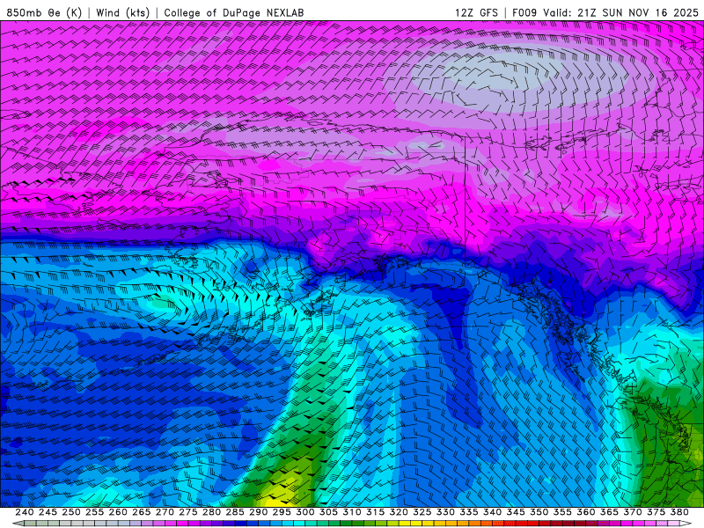
Task: Select the "College of DuPage NEXLAB" text
Action: pyautogui.click(x=233, y=12)
